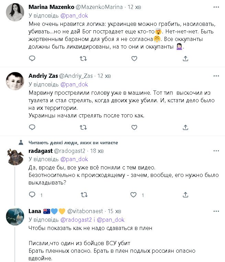Share Andriy Zas's tweet
The image size is (225, 262).
[185, 127]
